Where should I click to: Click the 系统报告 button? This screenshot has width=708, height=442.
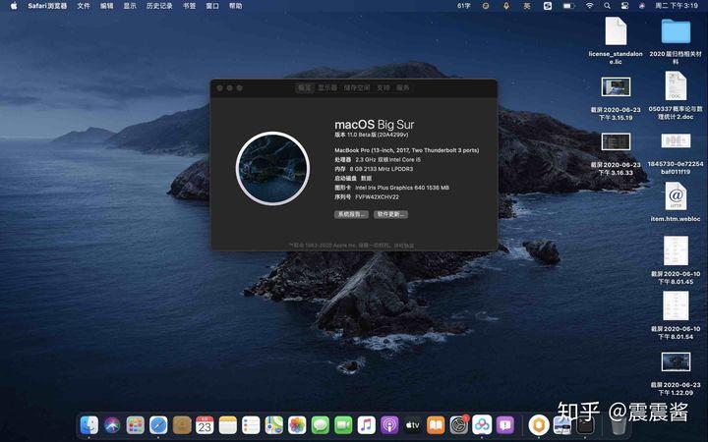tap(351, 213)
